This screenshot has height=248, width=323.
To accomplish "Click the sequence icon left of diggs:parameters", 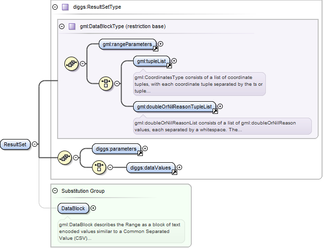I will pyautogui.click(x=65, y=157).
